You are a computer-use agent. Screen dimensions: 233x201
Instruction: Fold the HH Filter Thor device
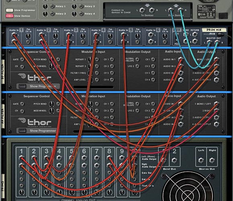(3, 99)
